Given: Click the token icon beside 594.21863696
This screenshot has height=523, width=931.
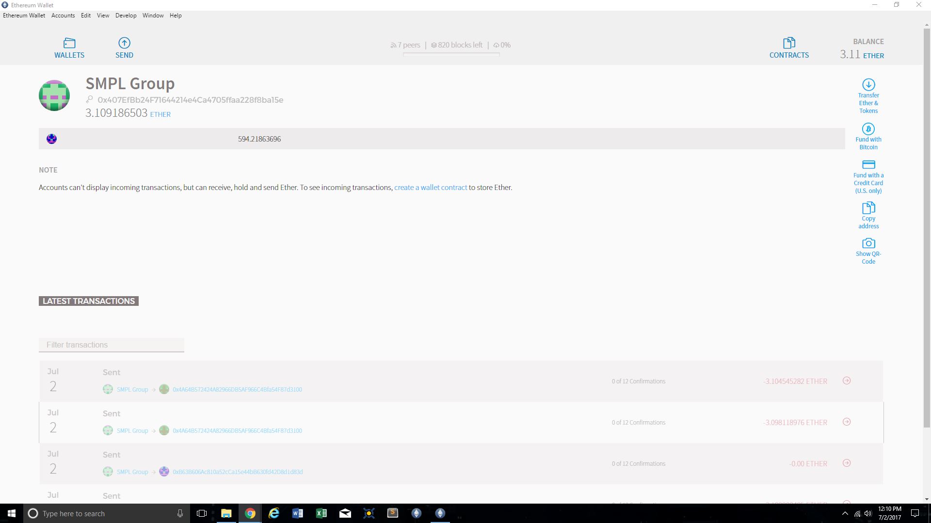Looking at the screenshot, I should click(x=52, y=139).
